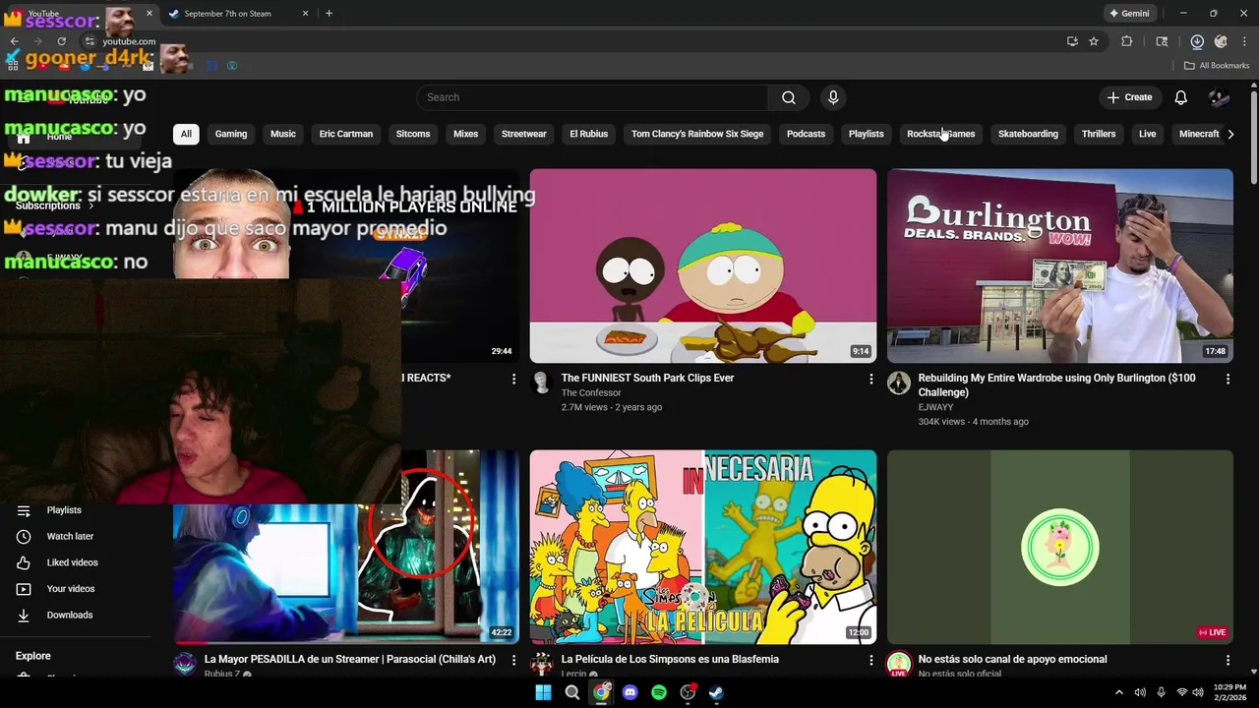Select the Eric Cartman filter chip
Image resolution: width=1259 pixels, height=708 pixels.
(346, 134)
